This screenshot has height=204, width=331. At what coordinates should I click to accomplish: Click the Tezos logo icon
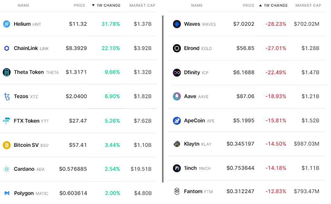(x=7, y=97)
